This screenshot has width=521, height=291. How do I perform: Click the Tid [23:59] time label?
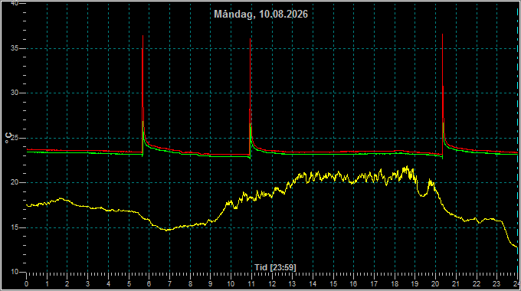[x=275, y=267]
